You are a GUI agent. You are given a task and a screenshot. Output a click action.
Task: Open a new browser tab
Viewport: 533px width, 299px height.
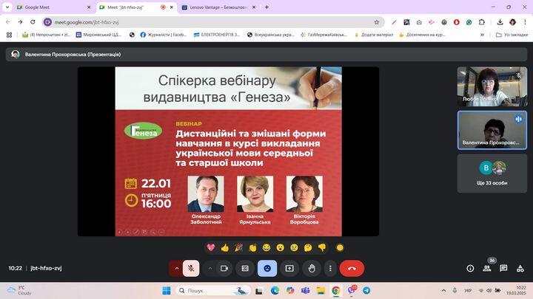(x=266, y=7)
